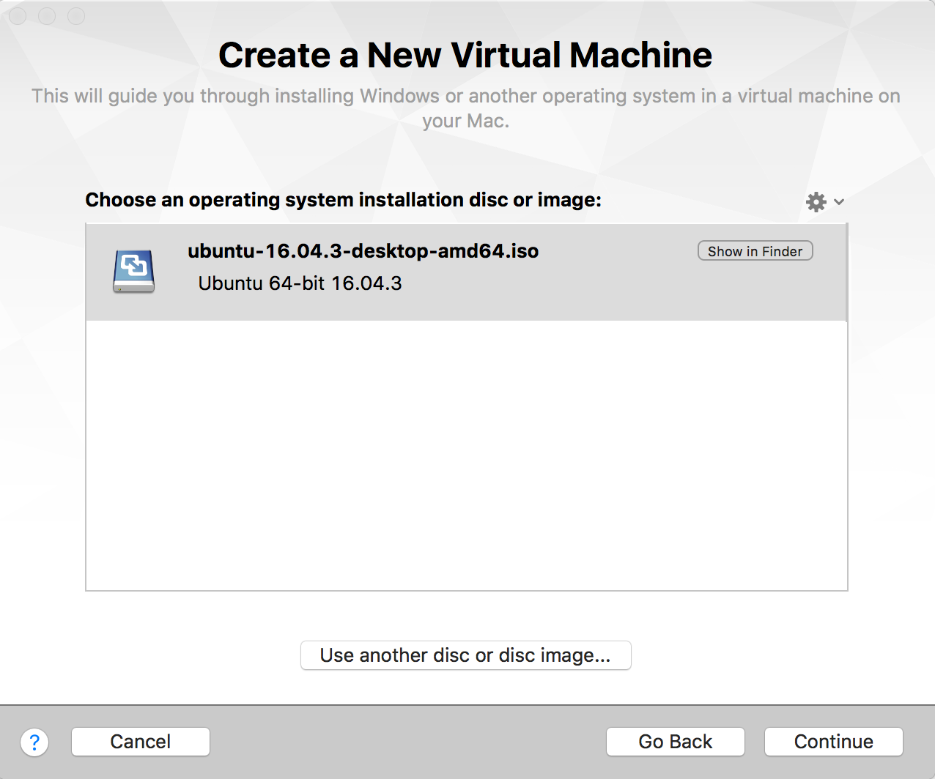Select the Ubuntu ISO disk image icon
This screenshot has width=935, height=779.
133,272
